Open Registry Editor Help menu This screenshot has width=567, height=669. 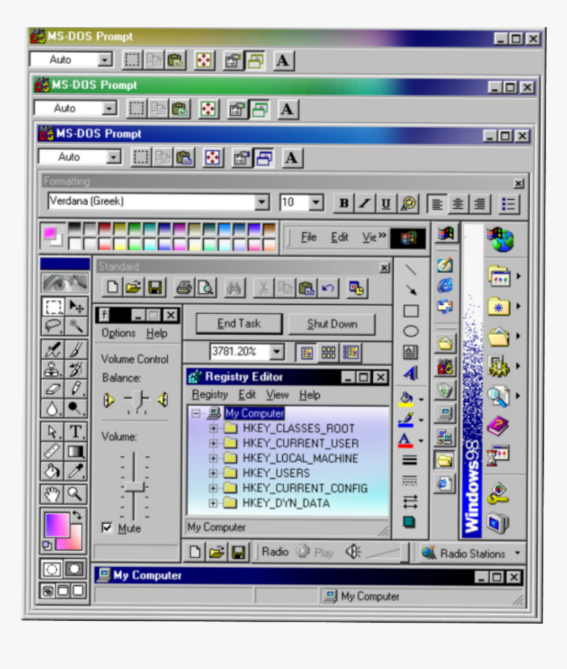[x=309, y=395]
